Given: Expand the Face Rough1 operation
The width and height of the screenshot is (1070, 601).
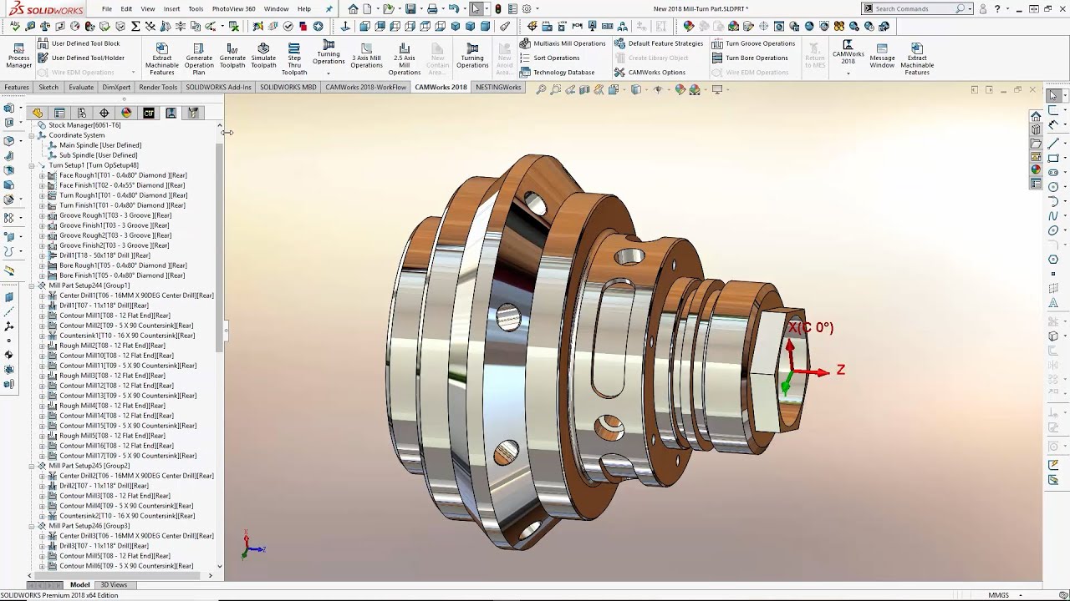Looking at the screenshot, I should [x=43, y=175].
